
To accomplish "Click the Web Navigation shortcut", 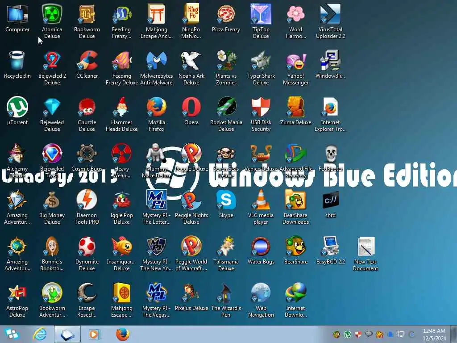I will 261,300.
